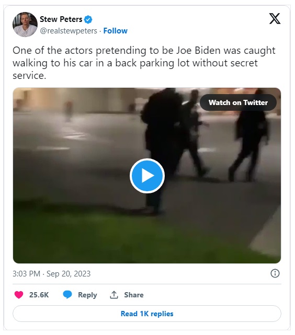Viewport: 295px width, 335px height.
Task: Click the 25.6K likes count
Action: click(x=39, y=295)
